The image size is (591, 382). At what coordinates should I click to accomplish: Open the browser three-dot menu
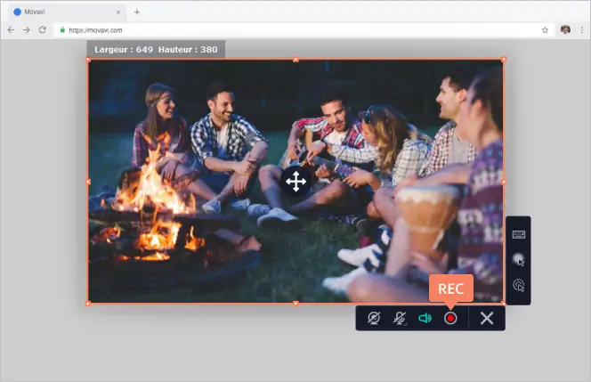point(582,29)
